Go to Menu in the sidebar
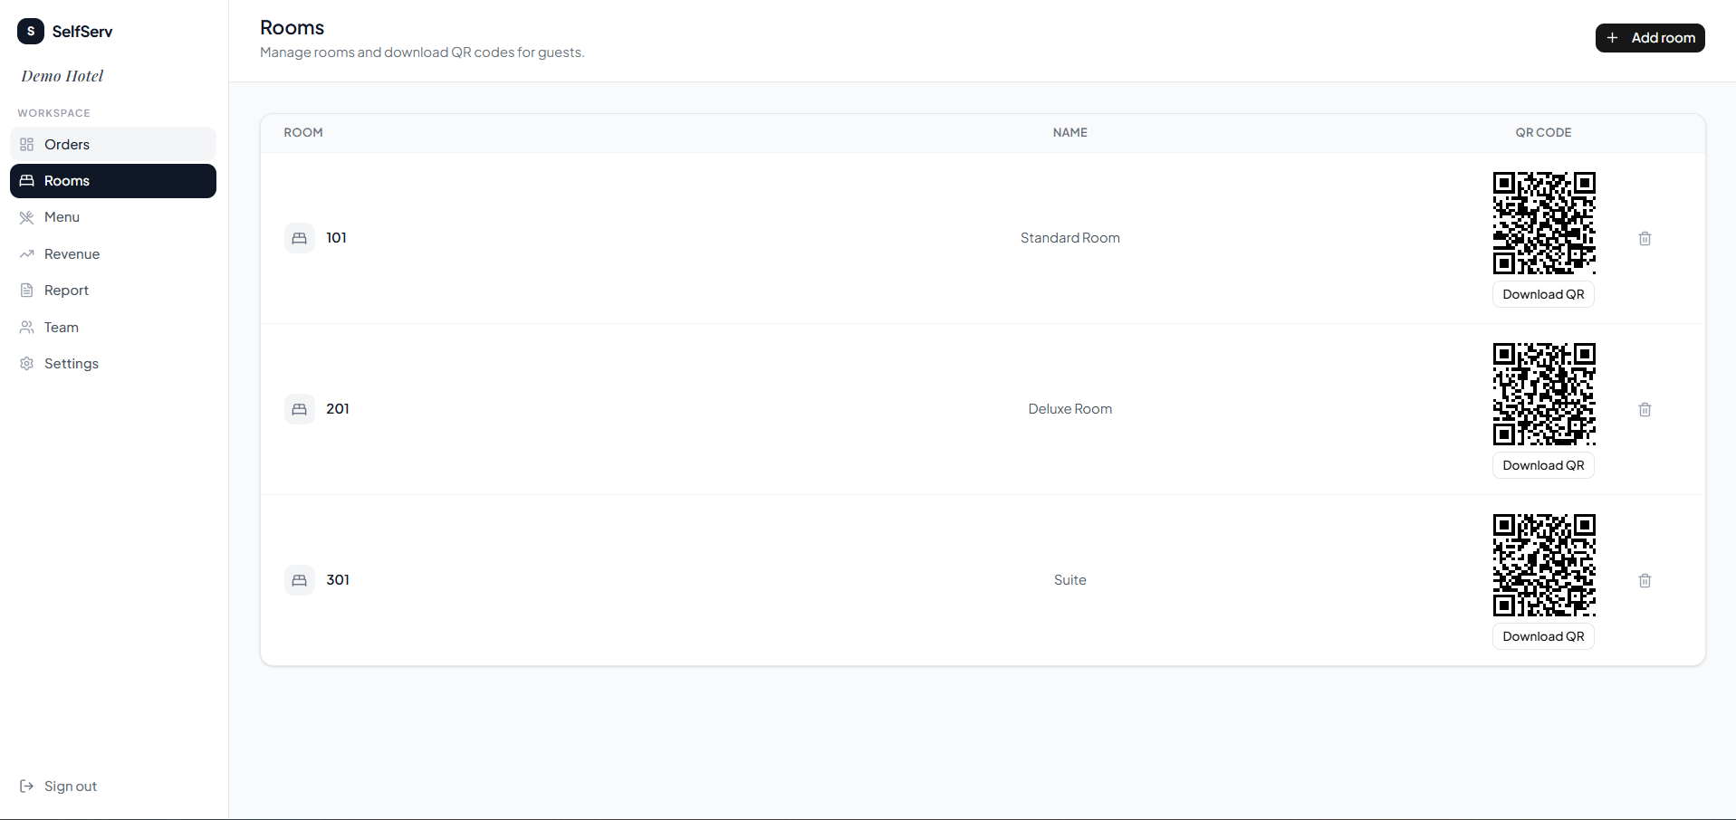The width and height of the screenshot is (1736, 820). coord(113,217)
